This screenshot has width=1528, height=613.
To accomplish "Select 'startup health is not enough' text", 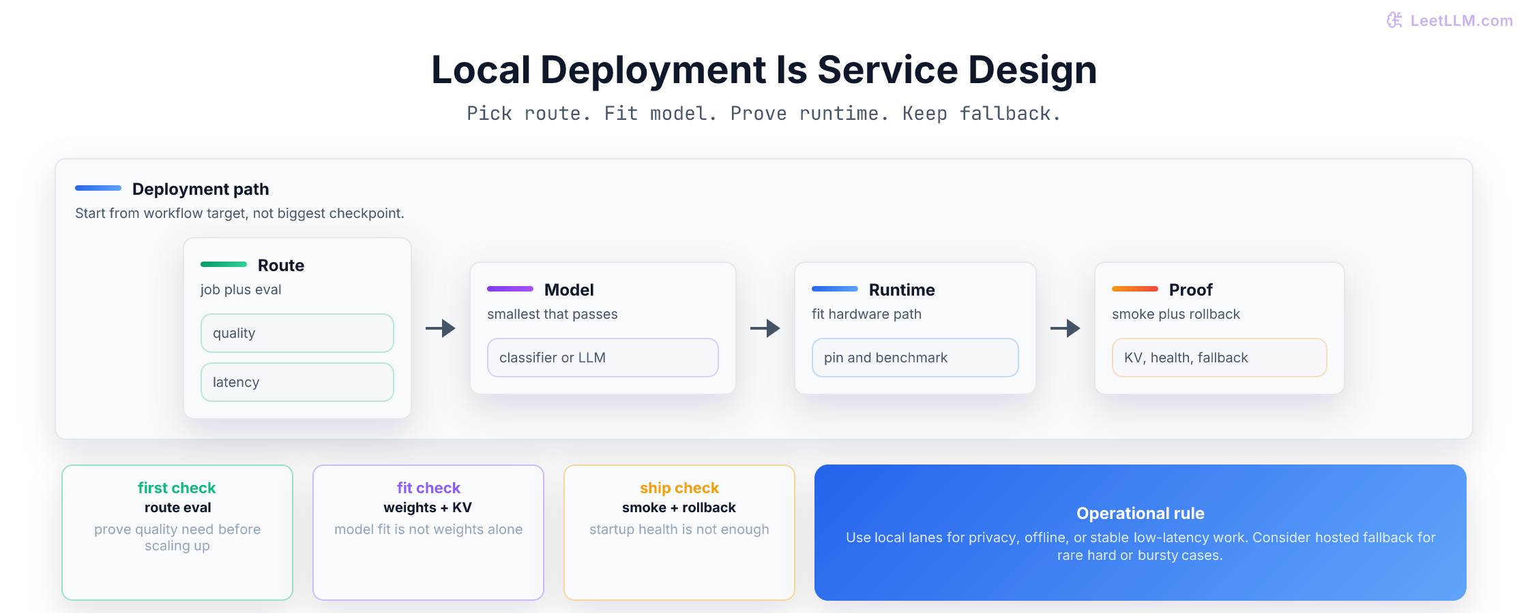I will coord(679,529).
